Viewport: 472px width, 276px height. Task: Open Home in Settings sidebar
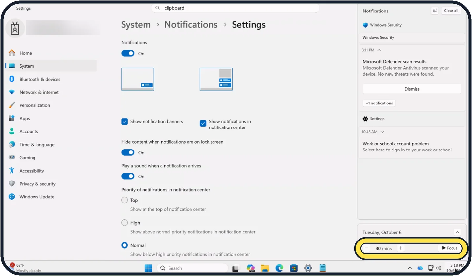(26, 53)
